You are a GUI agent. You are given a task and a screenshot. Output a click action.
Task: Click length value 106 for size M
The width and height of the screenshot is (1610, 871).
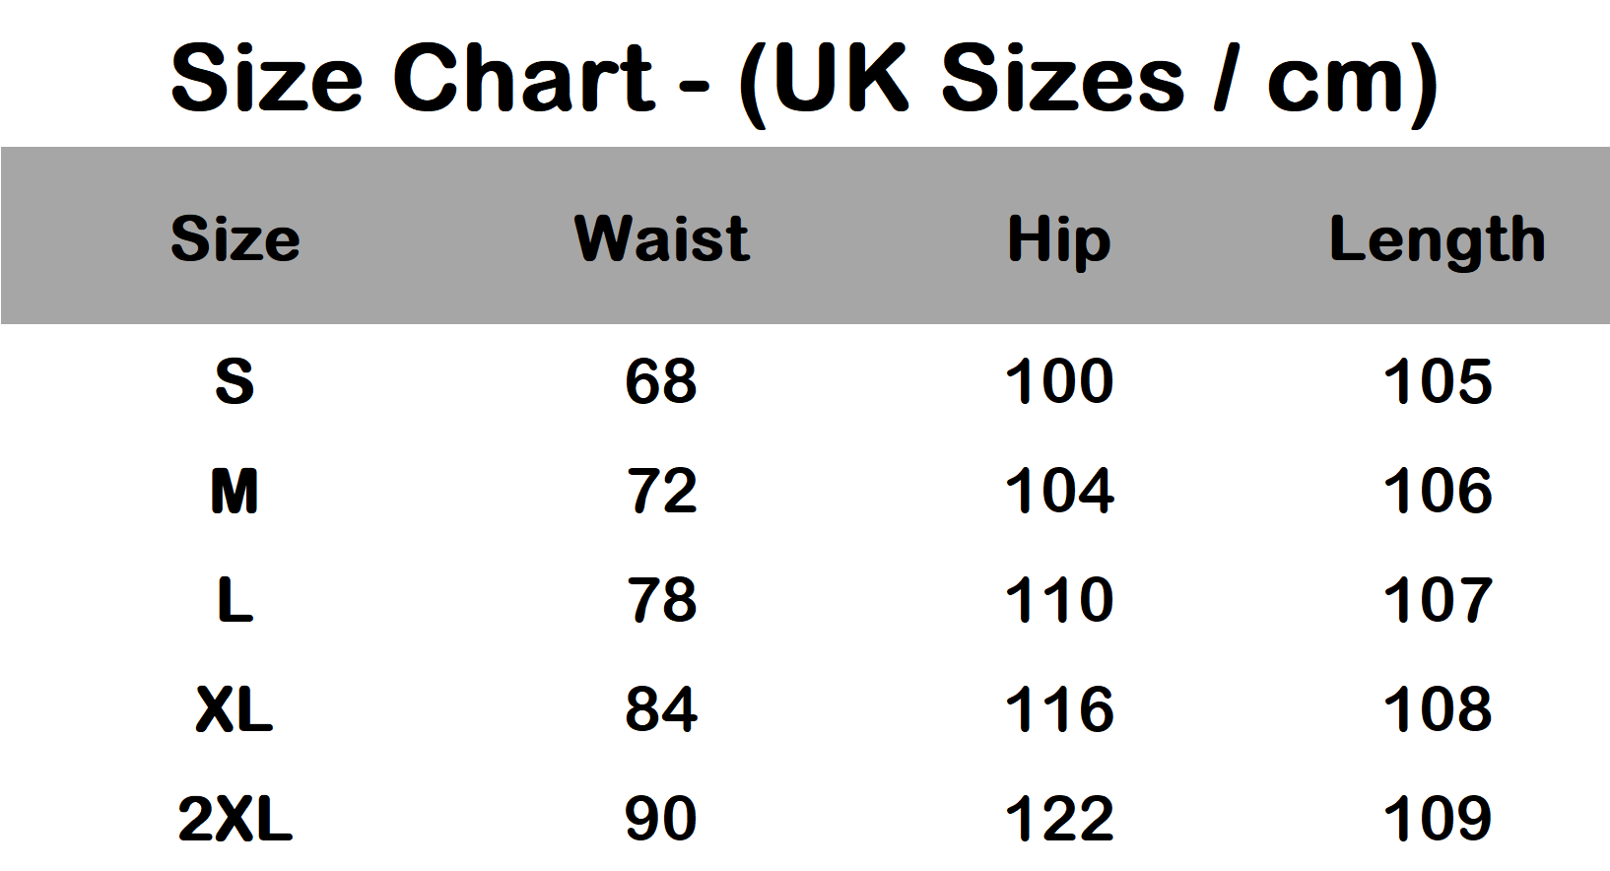tap(1438, 491)
